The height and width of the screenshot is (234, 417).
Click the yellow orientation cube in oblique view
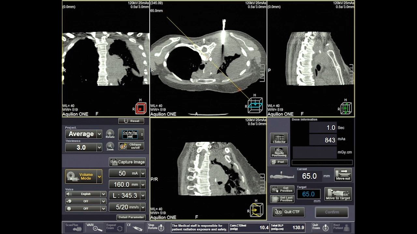(256, 210)
